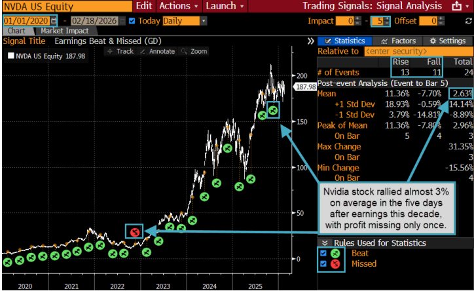Open the Daily periodicity dropdown
474x291 pixels.
pyautogui.click(x=184, y=21)
